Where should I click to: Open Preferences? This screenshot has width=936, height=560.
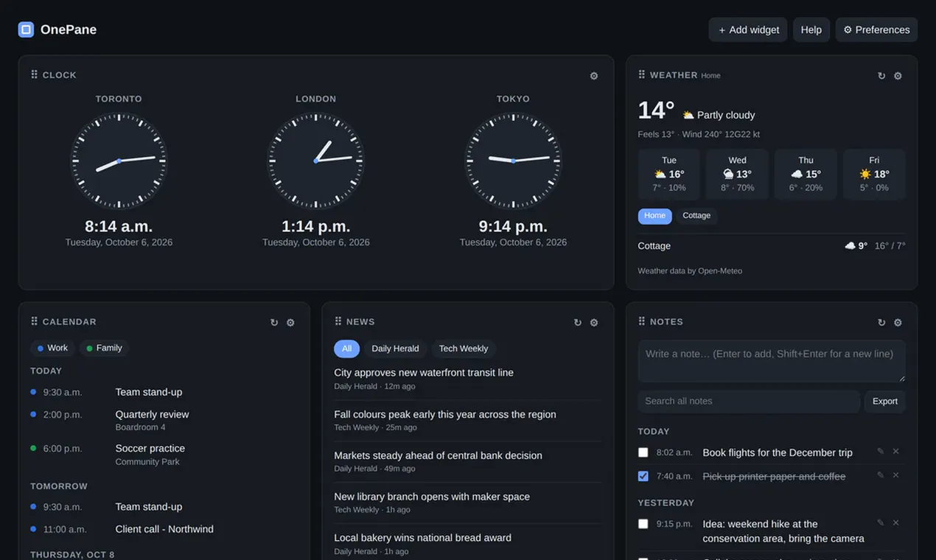(876, 29)
